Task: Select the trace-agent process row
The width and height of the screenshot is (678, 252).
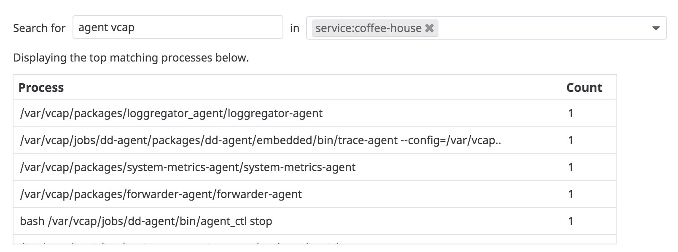Action: click(260, 140)
